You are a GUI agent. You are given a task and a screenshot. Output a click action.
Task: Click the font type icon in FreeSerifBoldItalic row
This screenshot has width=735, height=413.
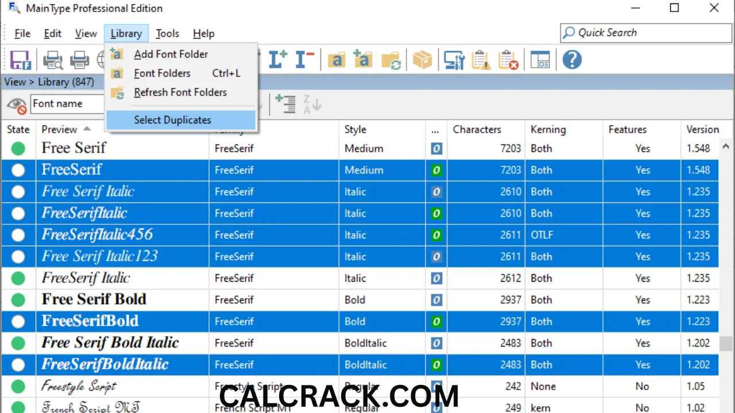coord(436,365)
